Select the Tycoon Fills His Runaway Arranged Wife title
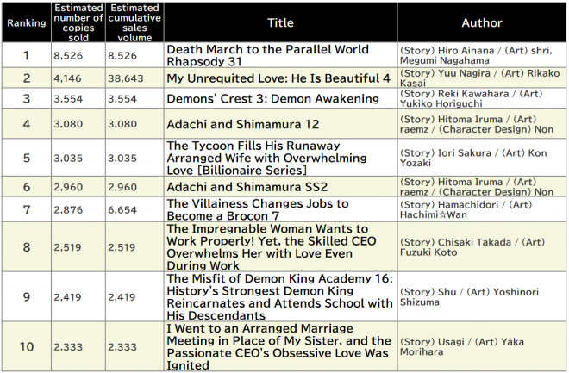 coord(266,158)
